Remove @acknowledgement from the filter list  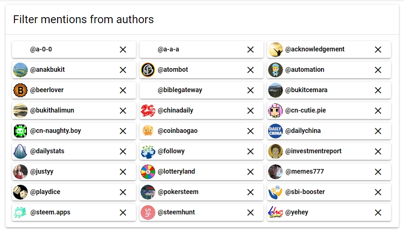[x=378, y=50]
